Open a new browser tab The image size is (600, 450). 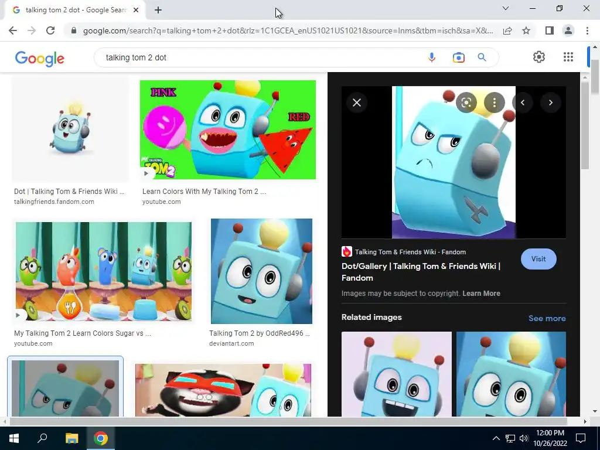[158, 11]
